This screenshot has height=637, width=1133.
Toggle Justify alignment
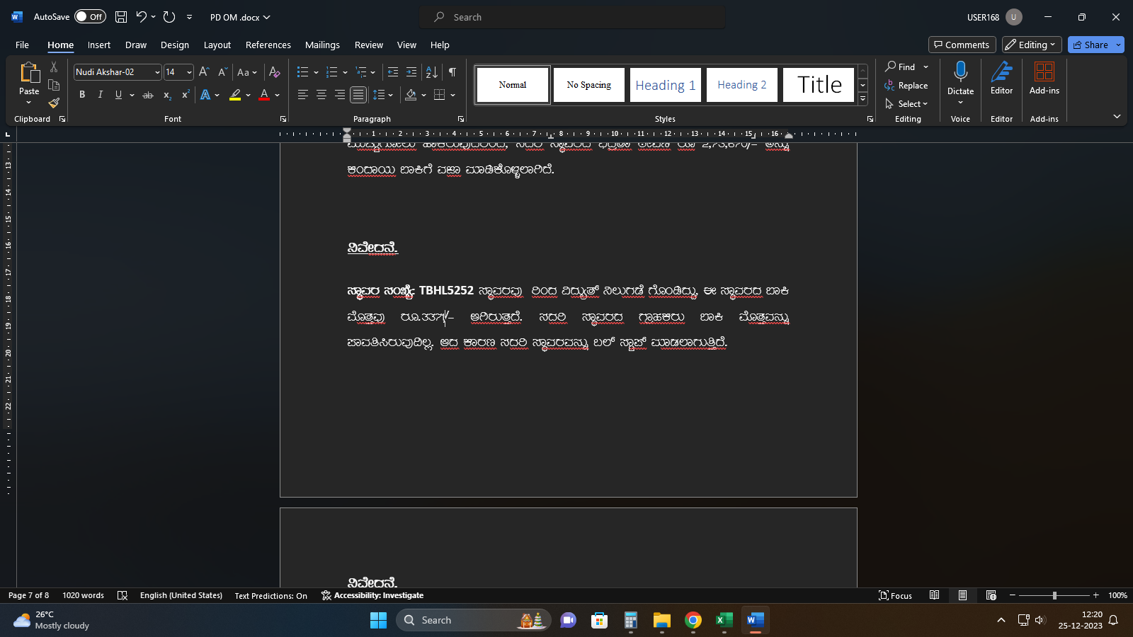tap(358, 95)
